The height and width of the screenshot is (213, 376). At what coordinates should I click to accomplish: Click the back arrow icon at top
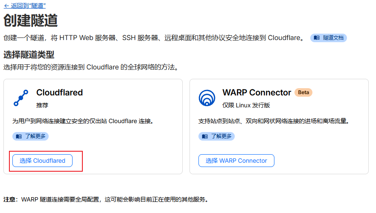click(x=6, y=6)
